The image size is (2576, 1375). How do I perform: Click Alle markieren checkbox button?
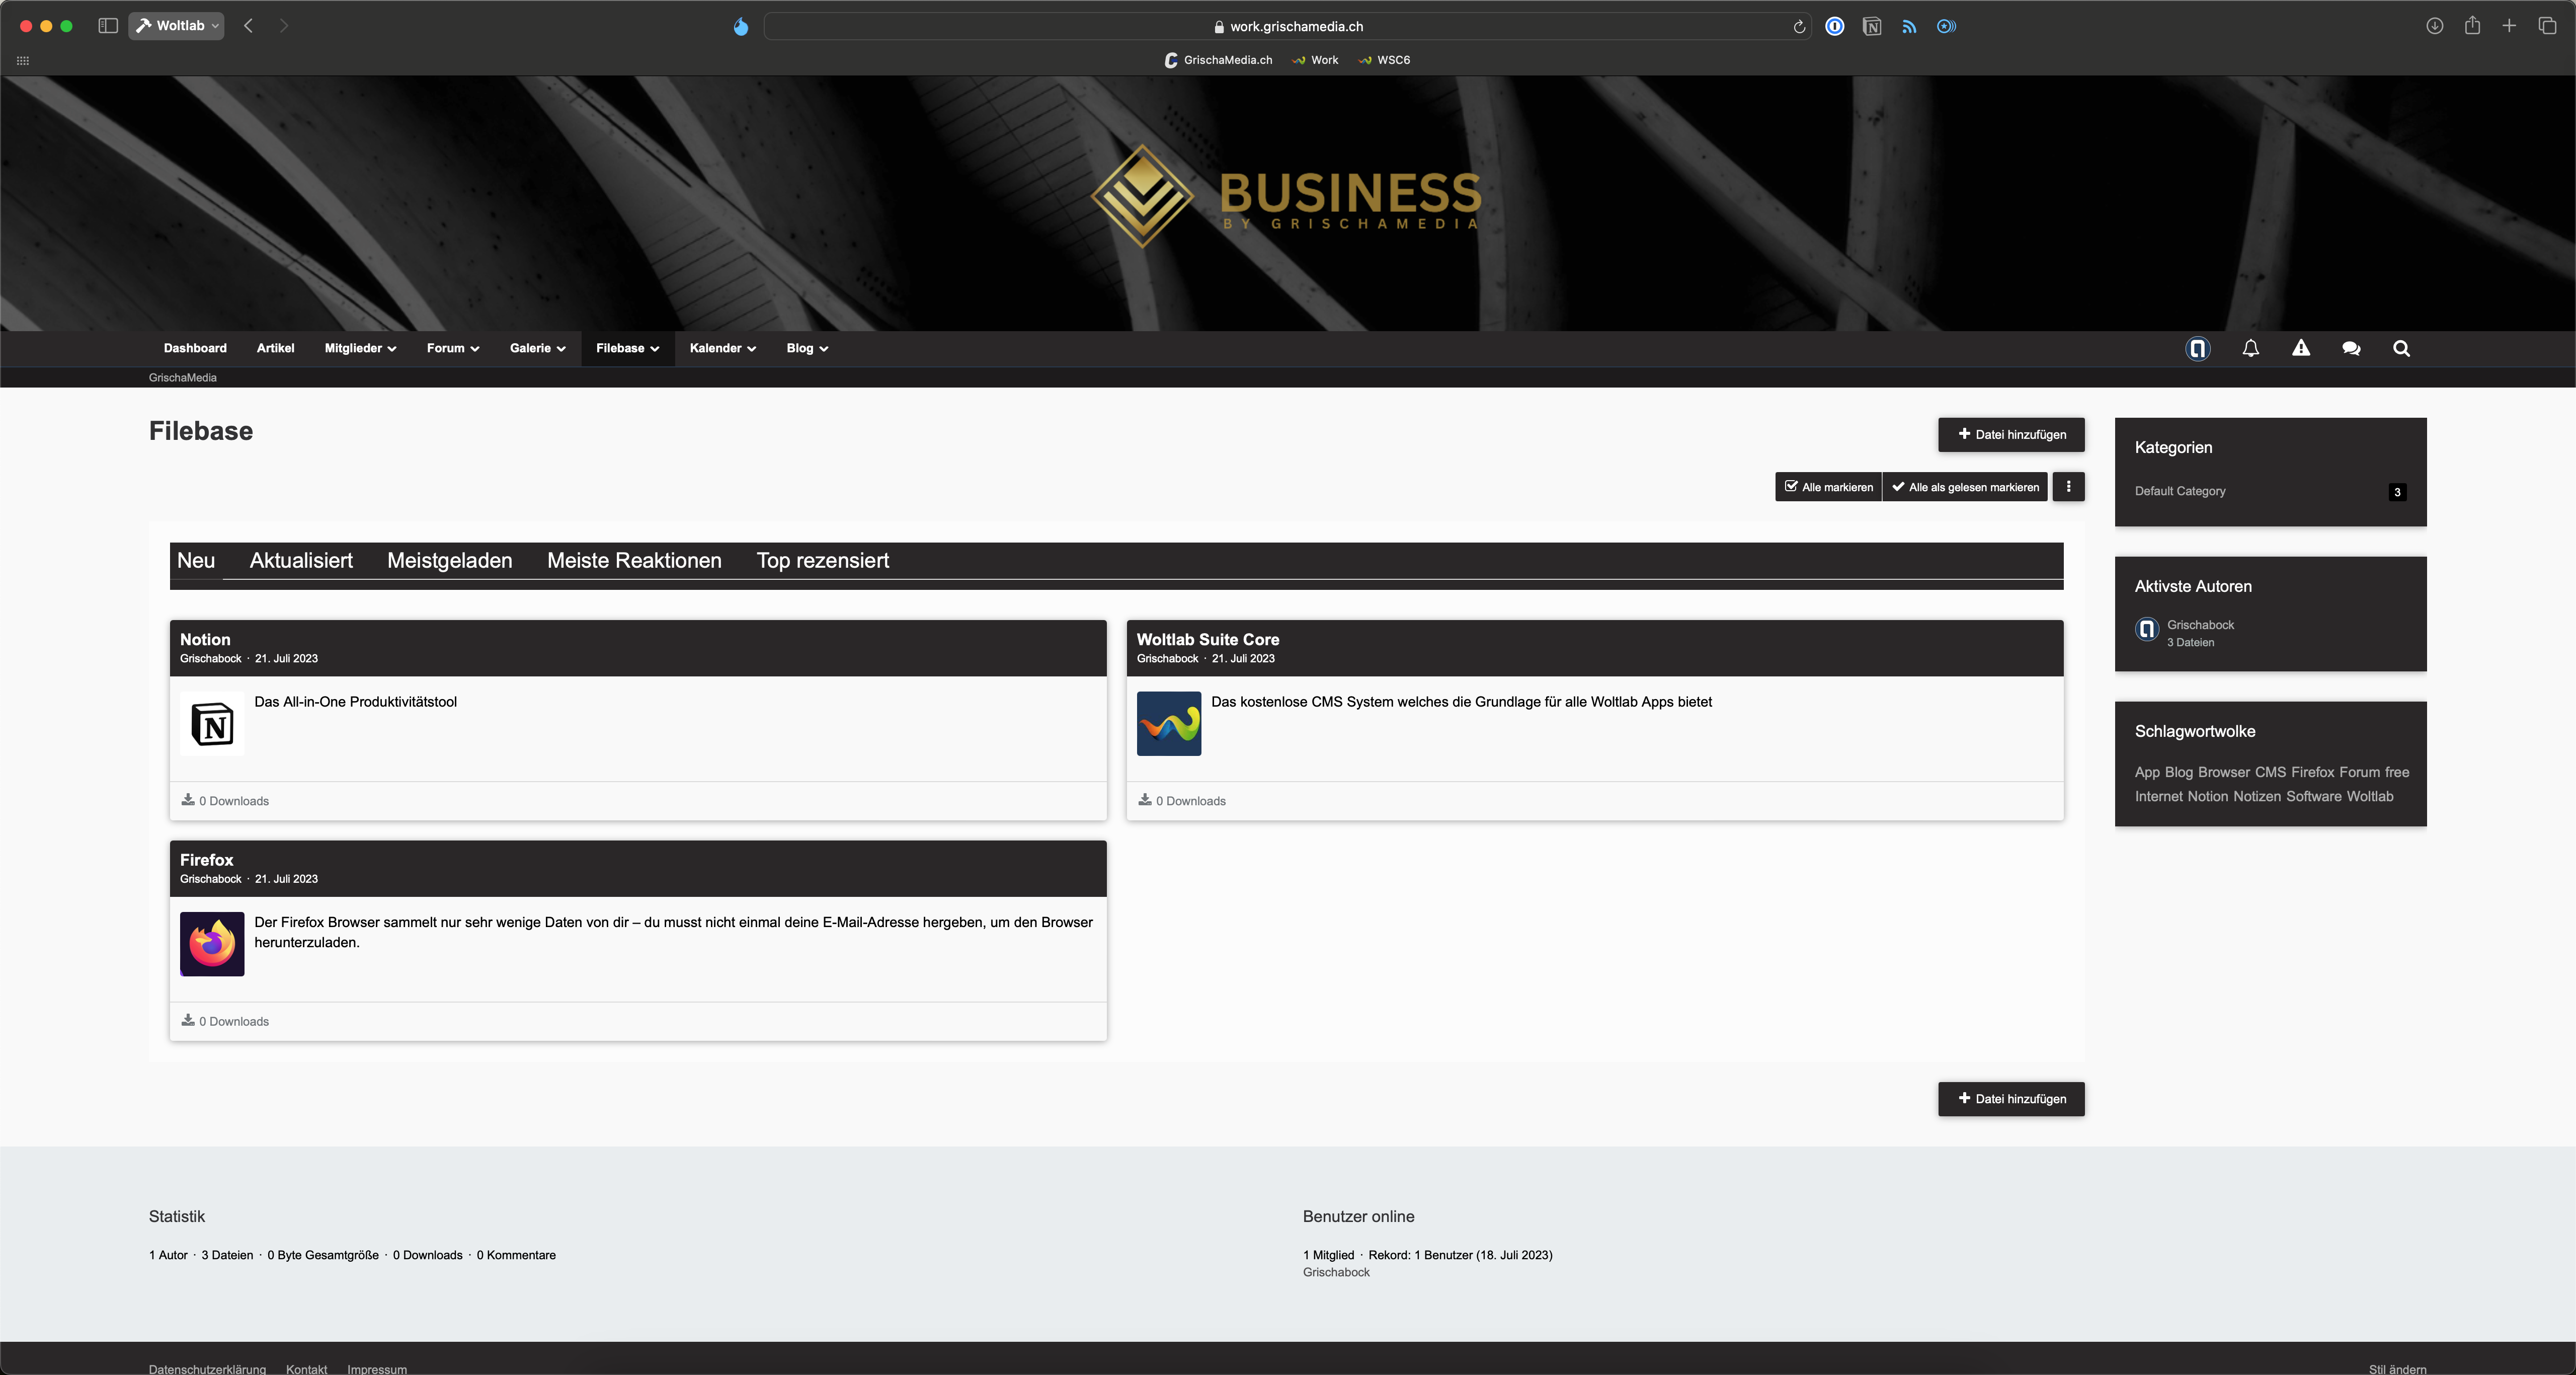point(1828,487)
